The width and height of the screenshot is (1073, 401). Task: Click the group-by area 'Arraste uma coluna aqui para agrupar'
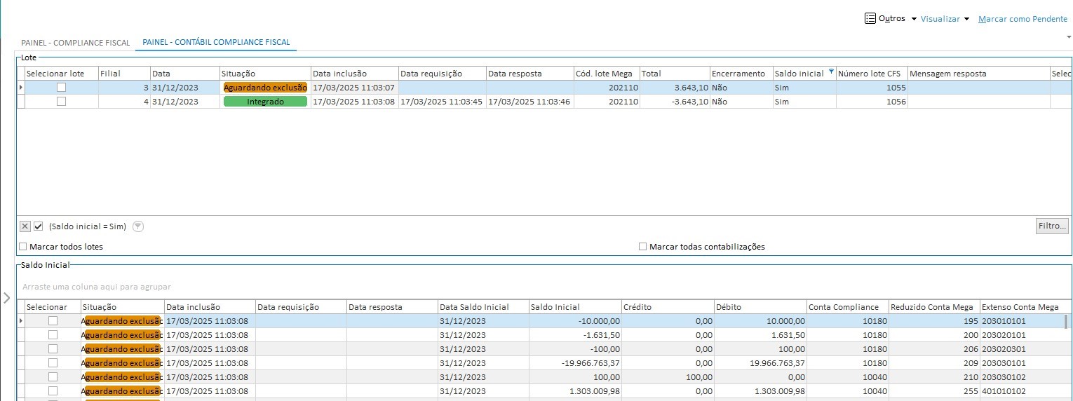[x=97, y=287]
